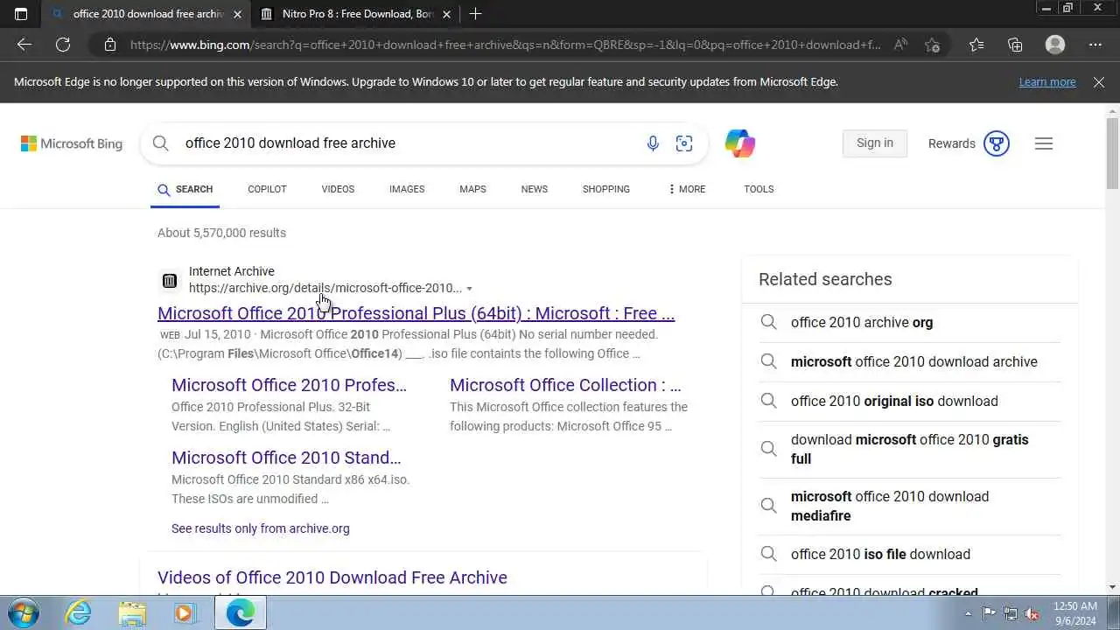Click the search magnifier icon in Bing box
Image resolution: width=1120 pixels, height=630 pixels.
(161, 143)
